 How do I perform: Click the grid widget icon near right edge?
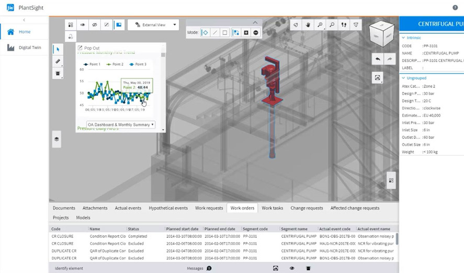(x=391, y=180)
